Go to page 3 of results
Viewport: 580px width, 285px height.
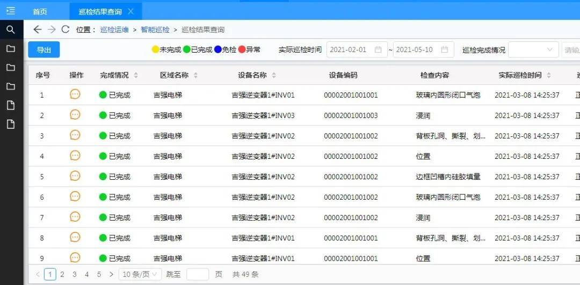pyautogui.click(x=74, y=274)
